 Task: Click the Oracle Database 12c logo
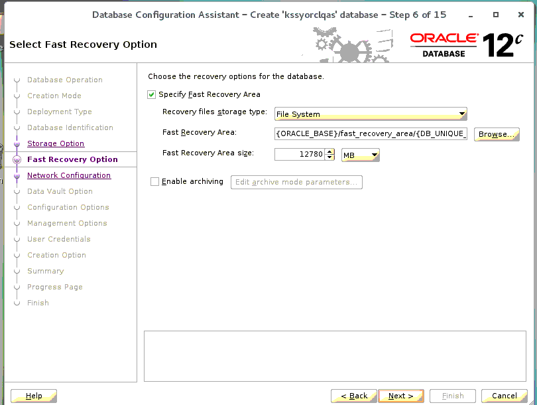tap(465, 44)
